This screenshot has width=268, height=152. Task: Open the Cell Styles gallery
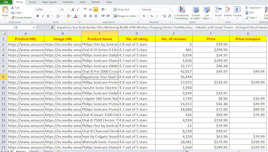pos(207,13)
